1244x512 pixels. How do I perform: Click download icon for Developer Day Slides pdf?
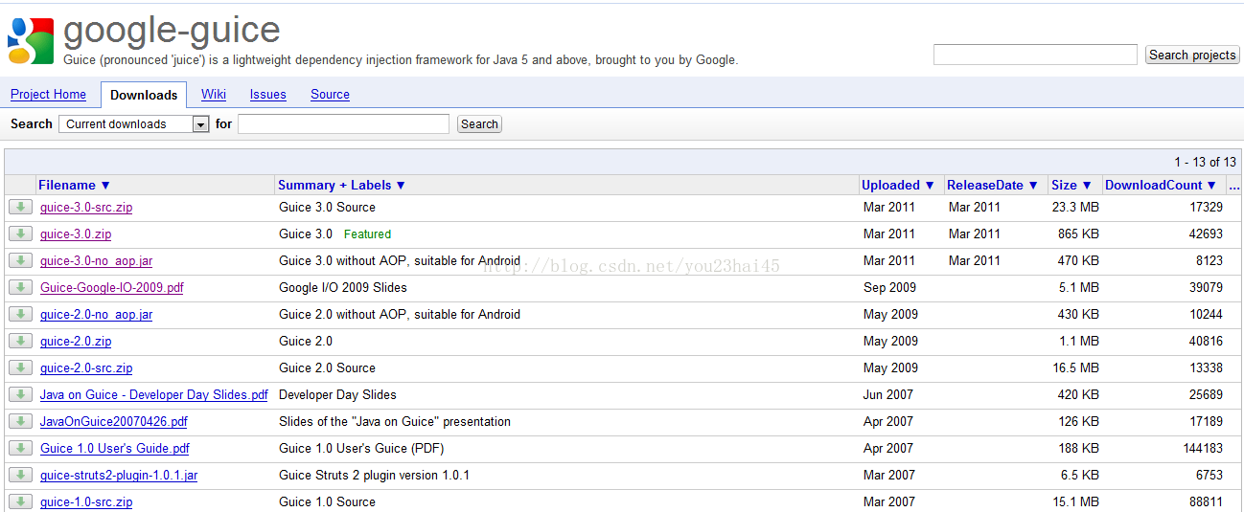[20, 394]
